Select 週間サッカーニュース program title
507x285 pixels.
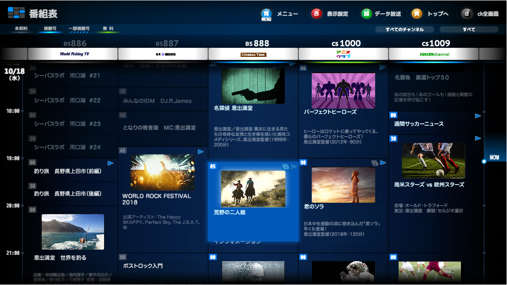coord(419,124)
